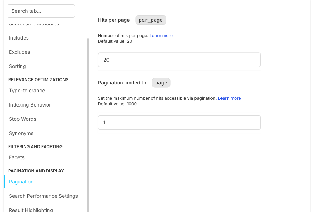Select the Facets tab

(17, 157)
